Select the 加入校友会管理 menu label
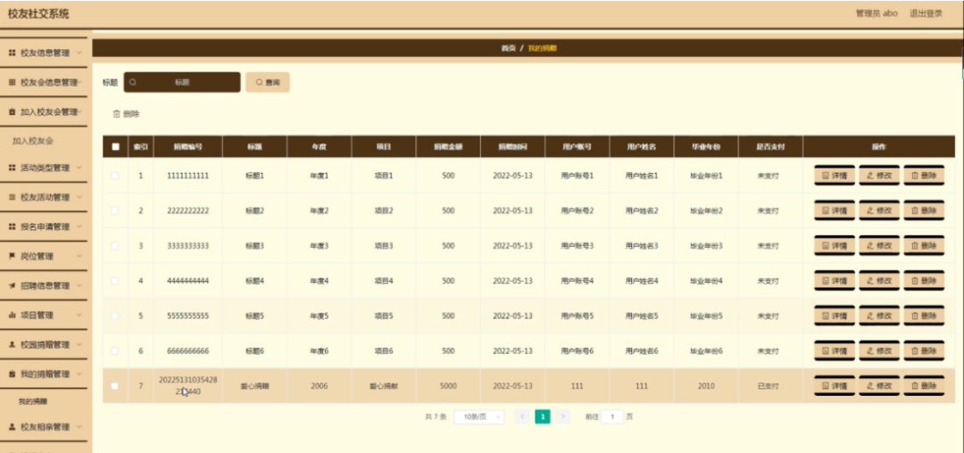The width and height of the screenshot is (964, 453). point(48,111)
